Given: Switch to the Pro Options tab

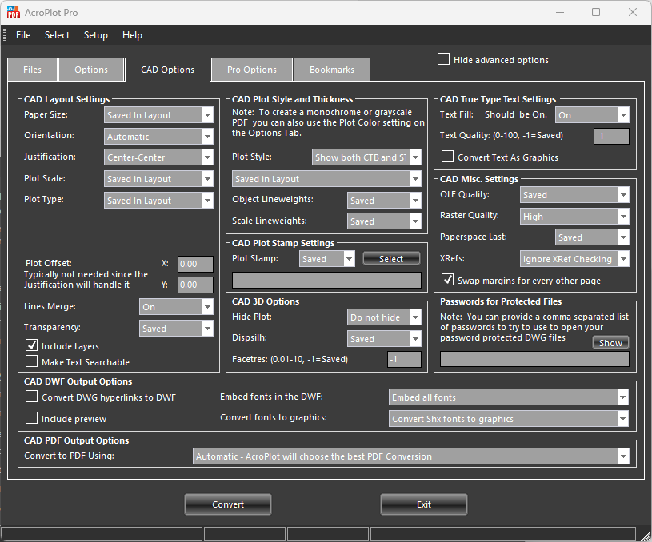Looking at the screenshot, I should tap(251, 70).
